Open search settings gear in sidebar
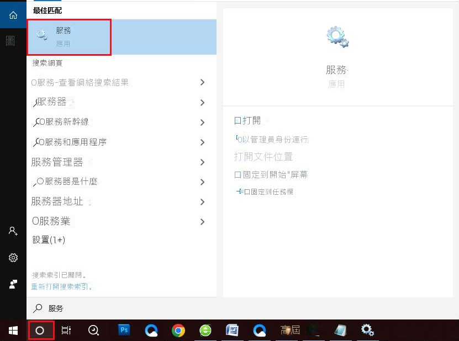Image resolution: width=459 pixels, height=341 pixels. 13,257
